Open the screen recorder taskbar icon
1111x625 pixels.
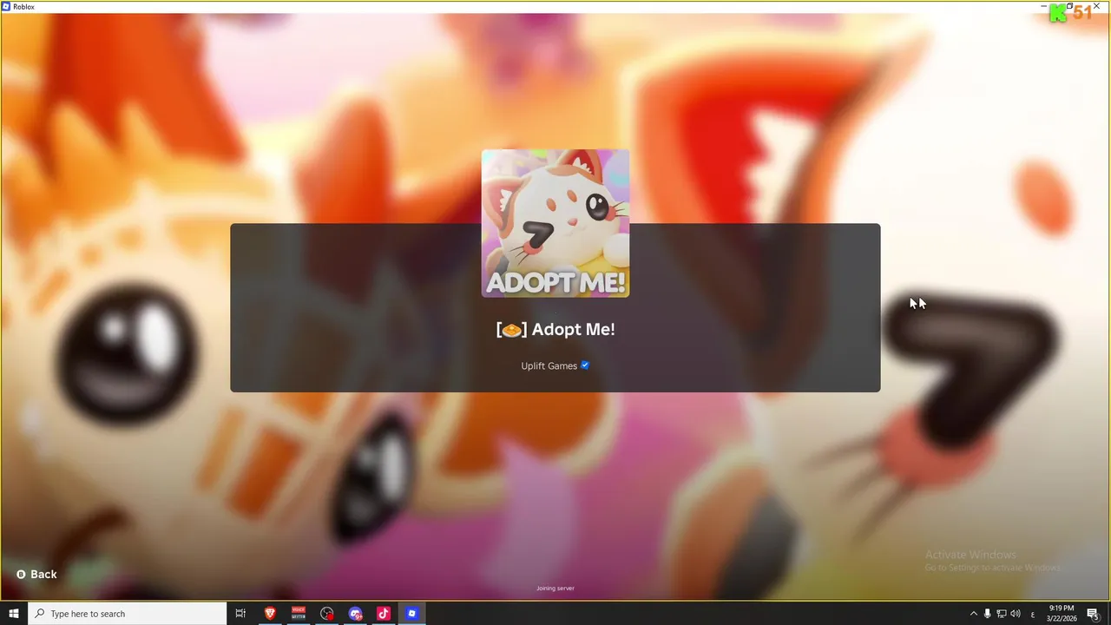click(326, 614)
